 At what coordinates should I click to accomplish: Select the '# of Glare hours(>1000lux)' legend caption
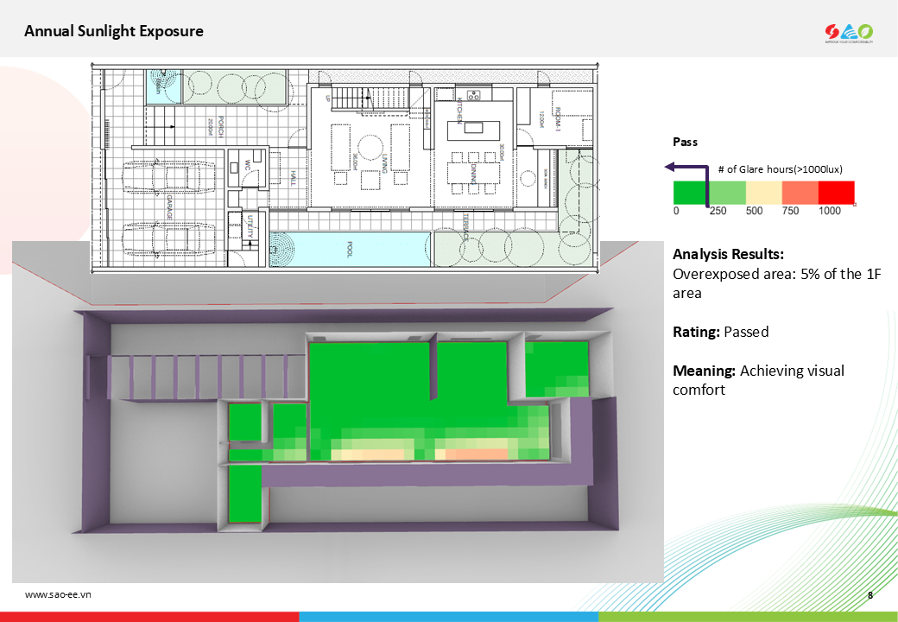point(780,169)
